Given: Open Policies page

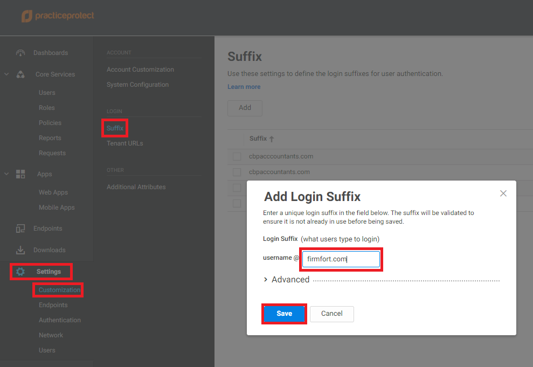Looking at the screenshot, I should tap(50, 123).
